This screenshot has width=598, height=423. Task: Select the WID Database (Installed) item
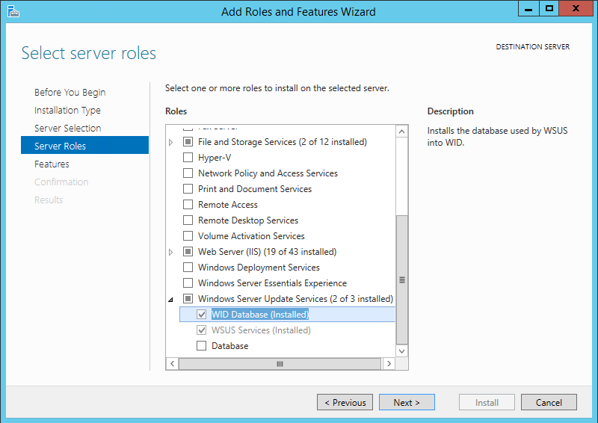259,315
